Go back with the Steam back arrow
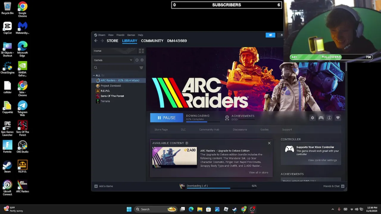 point(96,41)
